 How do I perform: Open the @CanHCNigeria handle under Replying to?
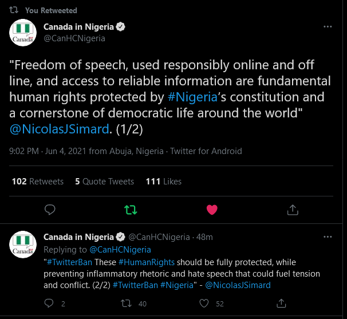[120, 249]
